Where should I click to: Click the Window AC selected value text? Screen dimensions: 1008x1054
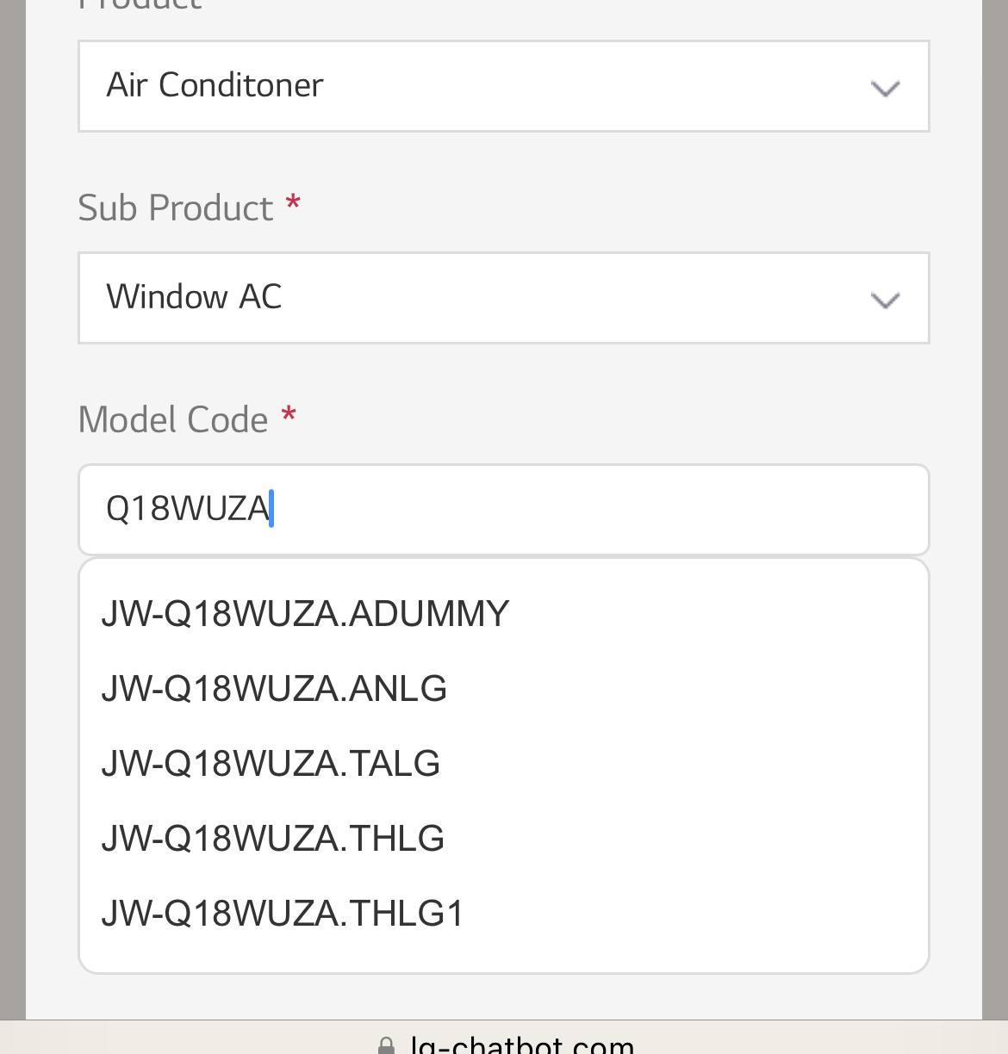(x=194, y=297)
